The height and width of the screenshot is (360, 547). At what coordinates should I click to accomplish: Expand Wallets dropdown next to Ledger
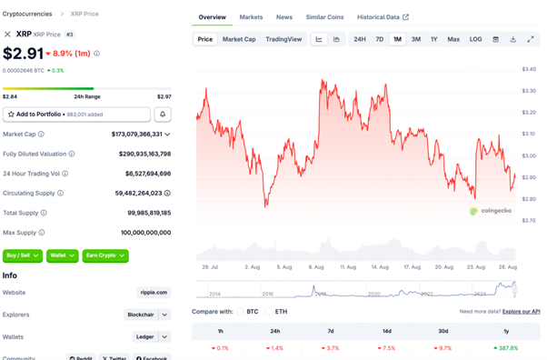[x=164, y=337]
